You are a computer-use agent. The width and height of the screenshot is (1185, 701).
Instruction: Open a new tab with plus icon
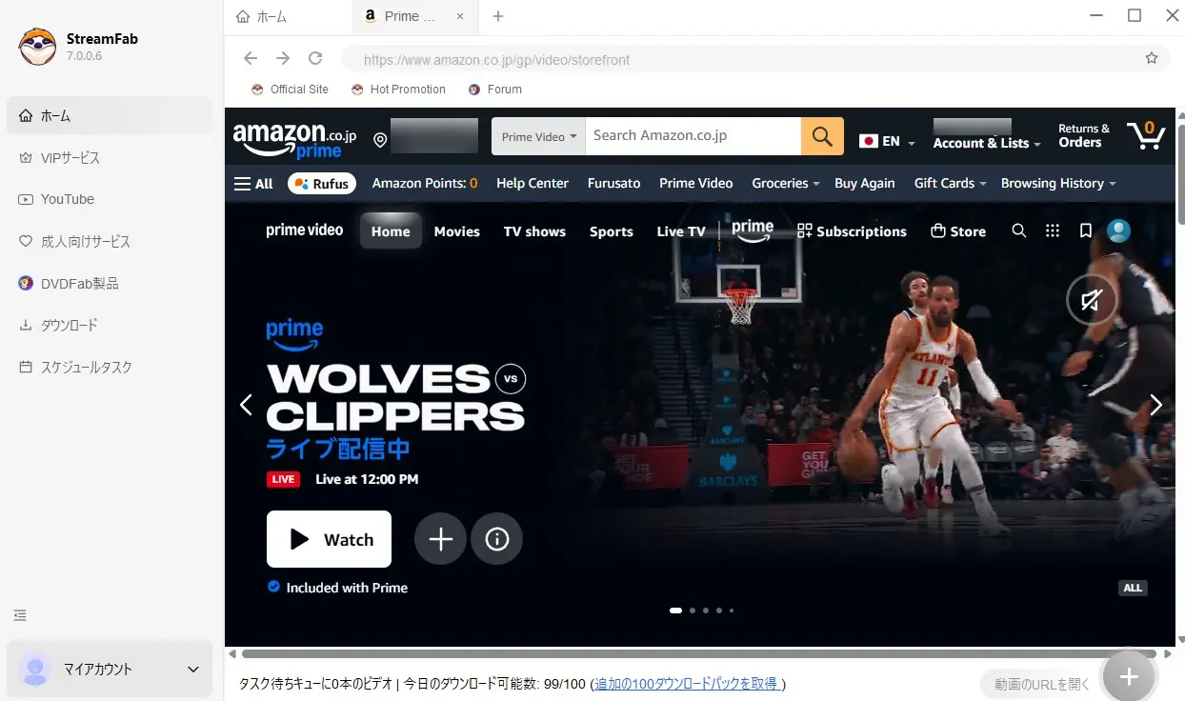click(498, 16)
